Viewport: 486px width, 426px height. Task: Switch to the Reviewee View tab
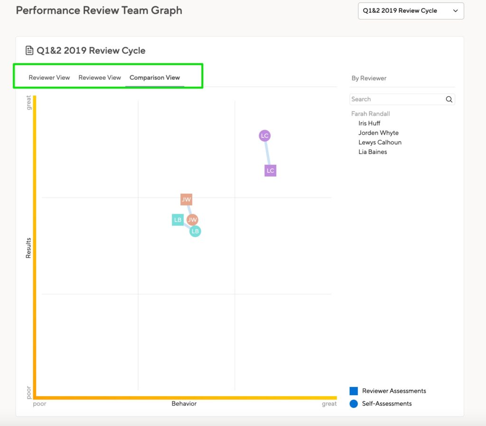click(x=100, y=77)
